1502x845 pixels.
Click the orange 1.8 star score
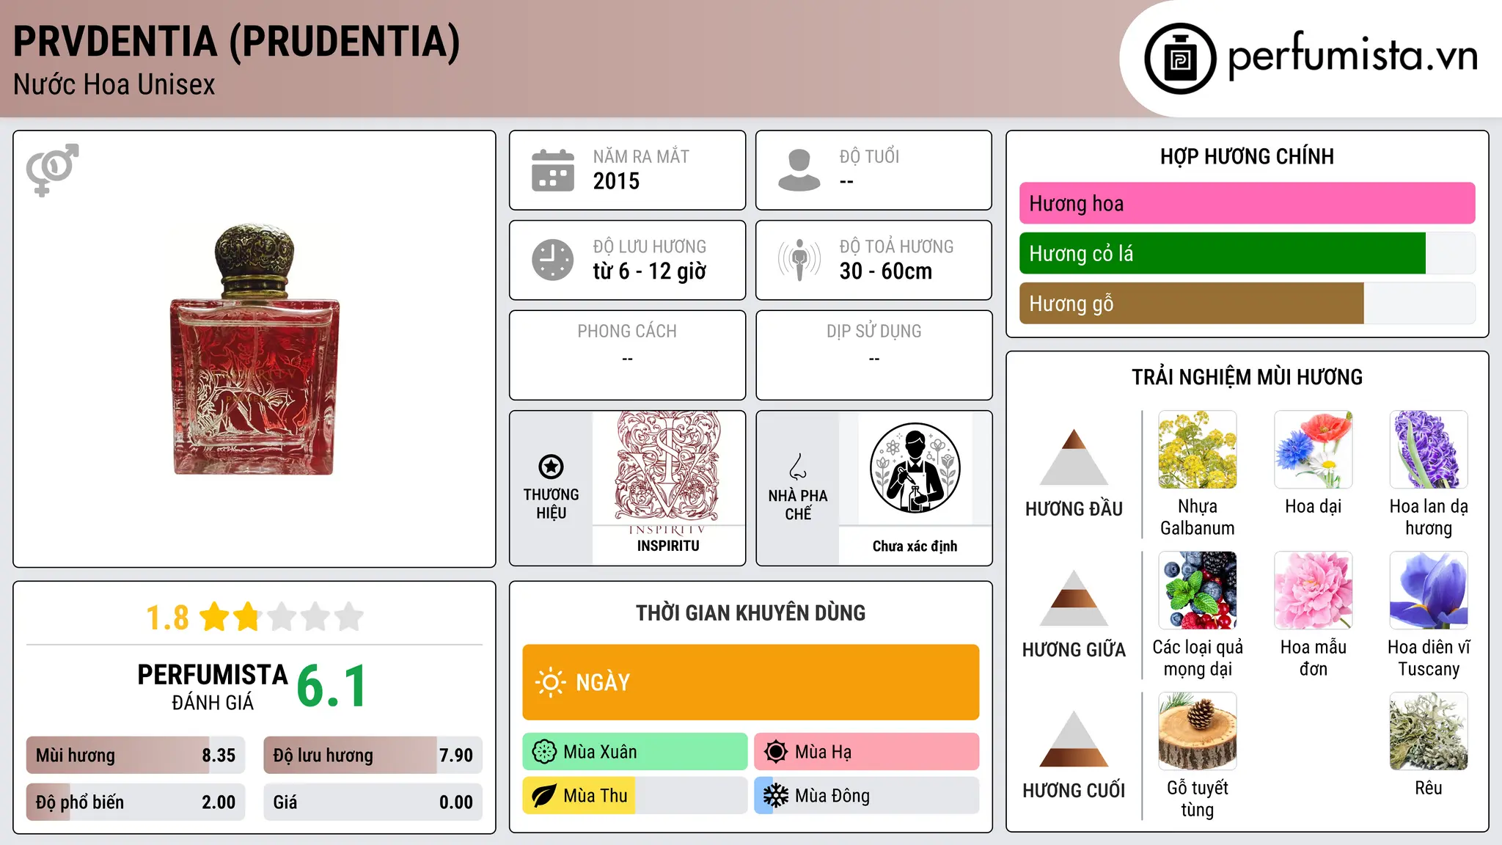tap(167, 618)
